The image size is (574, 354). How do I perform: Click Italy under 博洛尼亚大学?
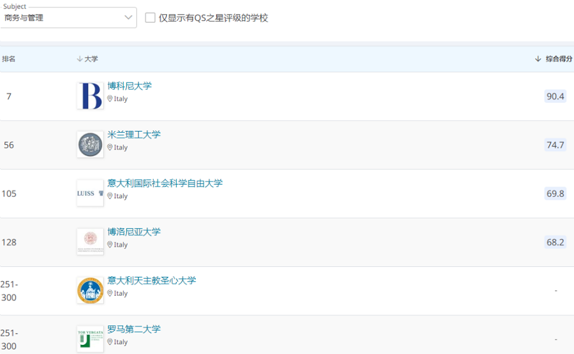point(120,245)
